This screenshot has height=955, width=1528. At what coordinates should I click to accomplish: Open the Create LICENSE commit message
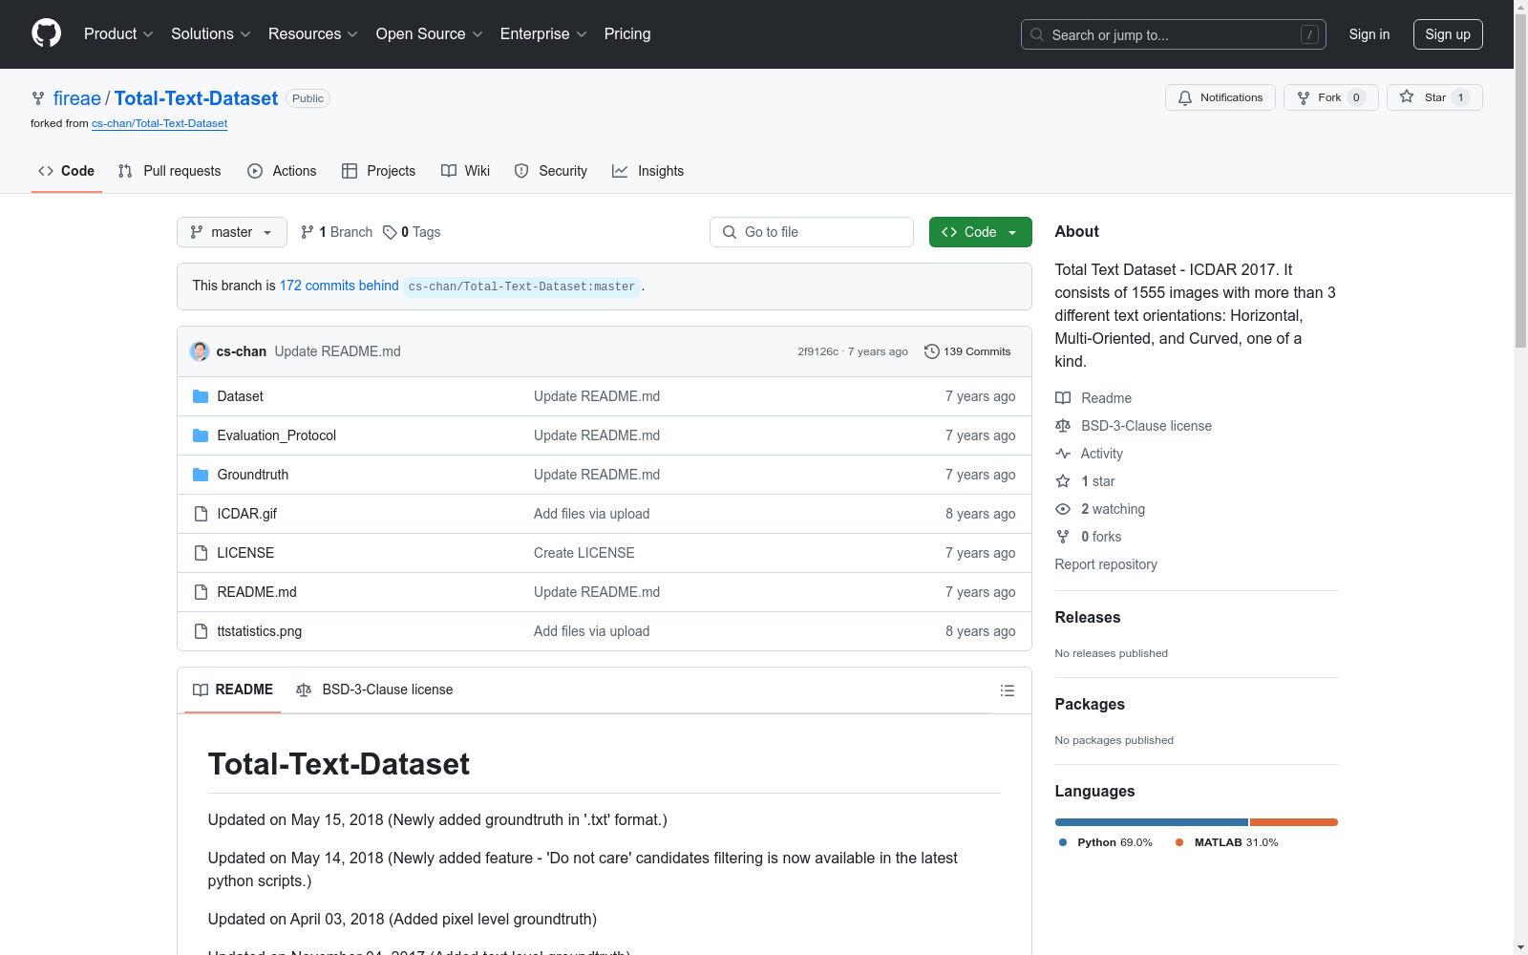tap(584, 553)
